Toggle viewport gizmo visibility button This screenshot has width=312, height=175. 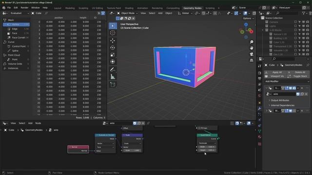[x=236, y=13]
